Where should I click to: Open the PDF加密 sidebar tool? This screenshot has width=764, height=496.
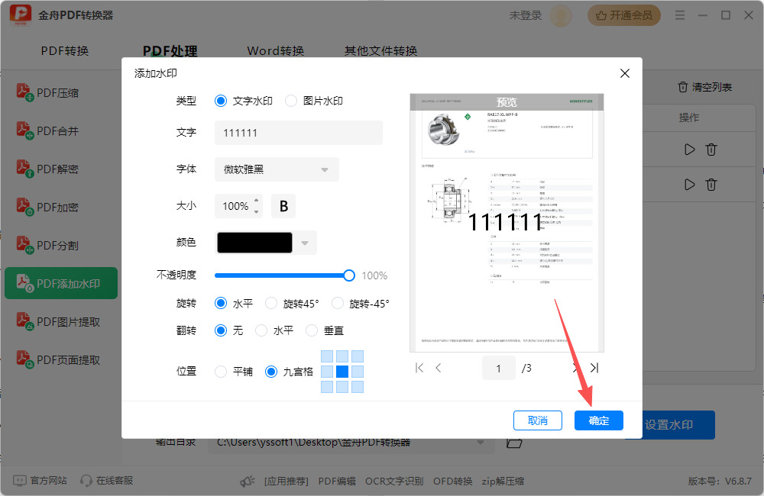[47, 207]
